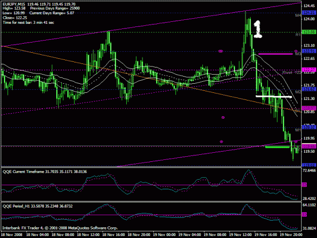Viewport: 317px width, 238px height.
Task: Click the '19 Nov 20:00' time axis label
Action: pos(291,235)
